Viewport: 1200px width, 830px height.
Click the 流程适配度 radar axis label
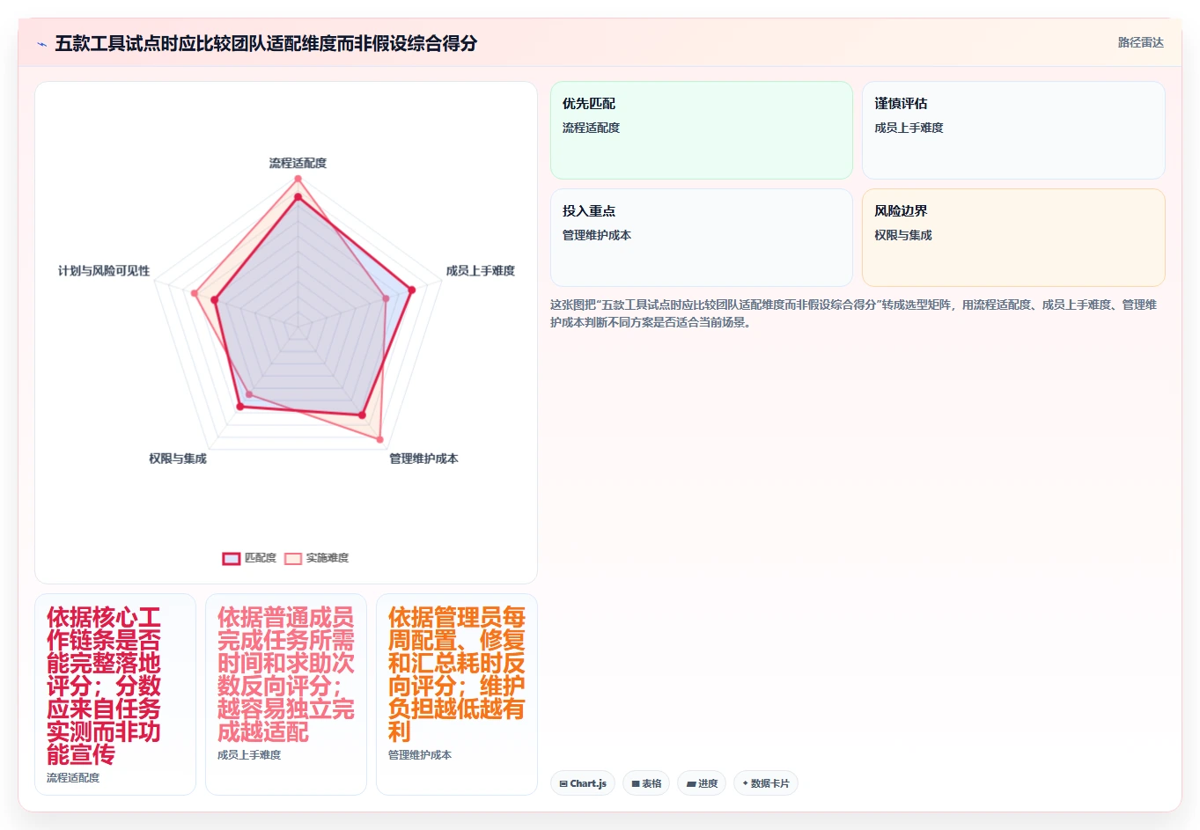tap(298, 163)
